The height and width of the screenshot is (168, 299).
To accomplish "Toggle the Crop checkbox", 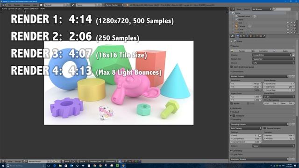I will click(x=248, y=103).
